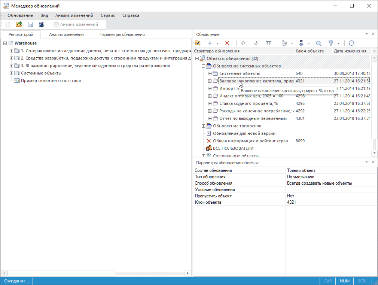Expand the Обновление топооснов node
This screenshot has height=285, width=378.
(204, 126)
